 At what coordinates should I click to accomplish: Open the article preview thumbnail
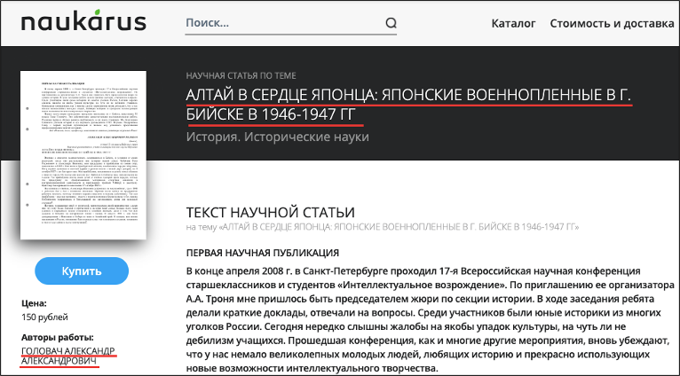coord(83,155)
